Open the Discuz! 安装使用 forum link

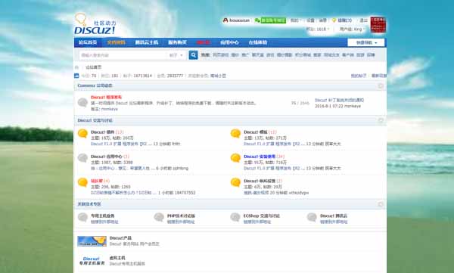click(260, 157)
